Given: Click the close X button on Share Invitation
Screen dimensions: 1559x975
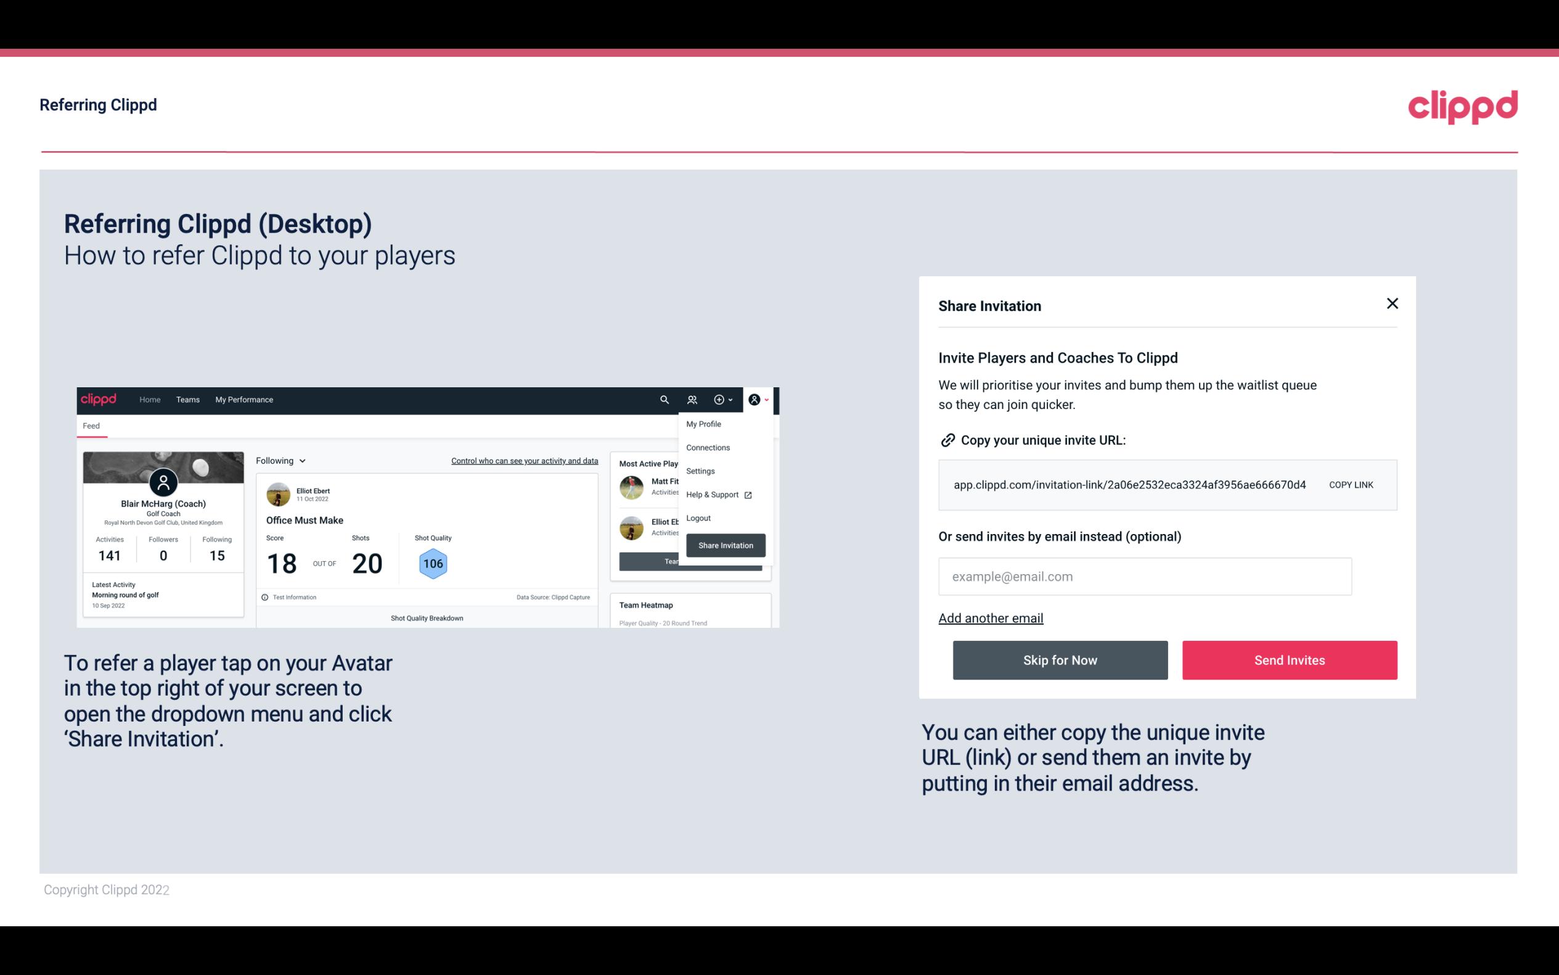Looking at the screenshot, I should (x=1393, y=303).
